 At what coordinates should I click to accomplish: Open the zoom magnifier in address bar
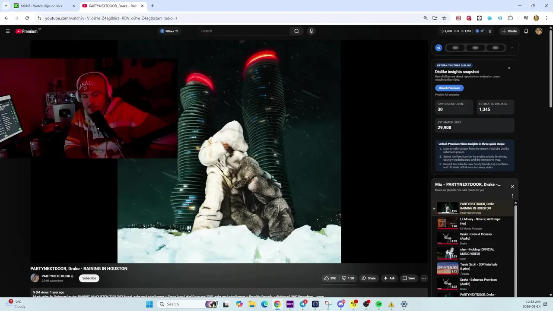coord(426,18)
